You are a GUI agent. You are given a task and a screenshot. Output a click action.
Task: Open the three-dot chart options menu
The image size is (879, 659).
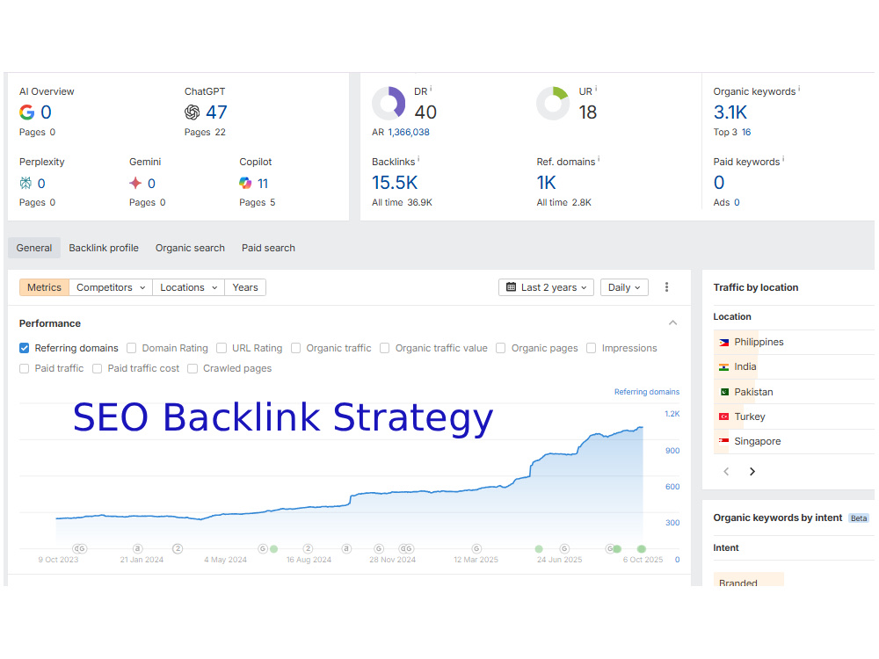point(666,287)
